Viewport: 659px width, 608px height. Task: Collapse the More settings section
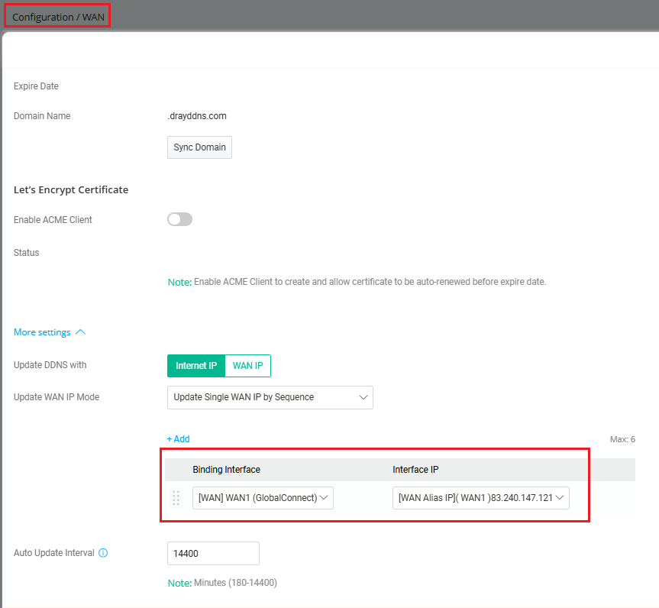click(x=50, y=332)
